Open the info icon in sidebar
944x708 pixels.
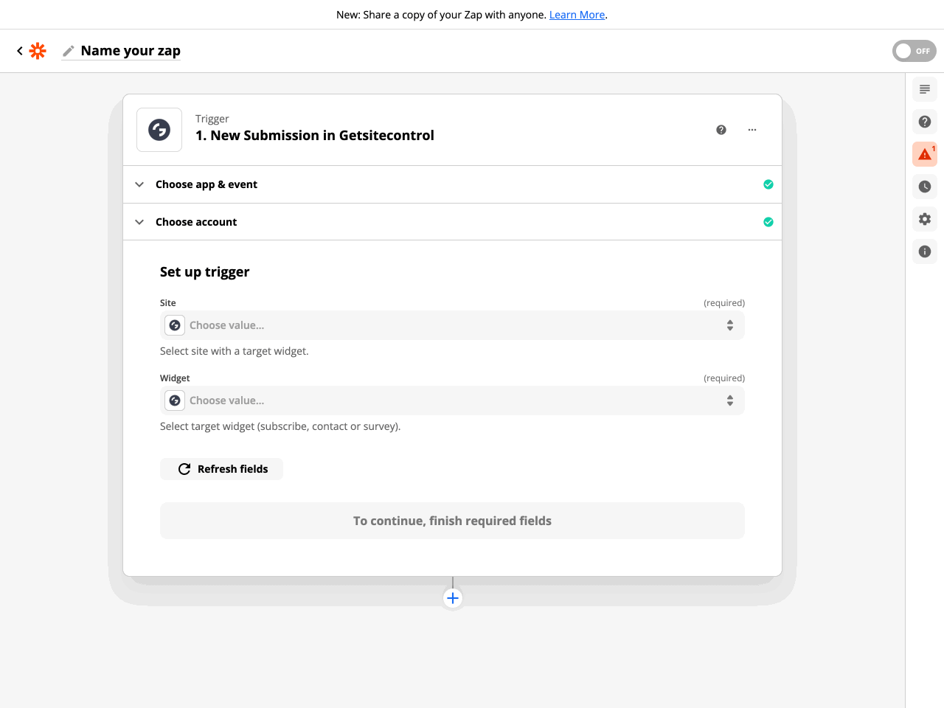click(925, 251)
